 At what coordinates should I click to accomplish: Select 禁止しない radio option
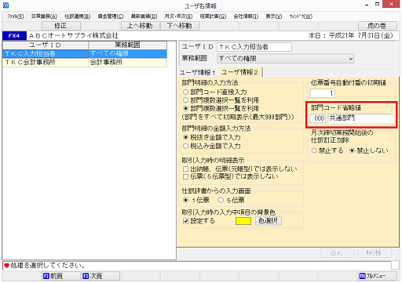(352, 151)
